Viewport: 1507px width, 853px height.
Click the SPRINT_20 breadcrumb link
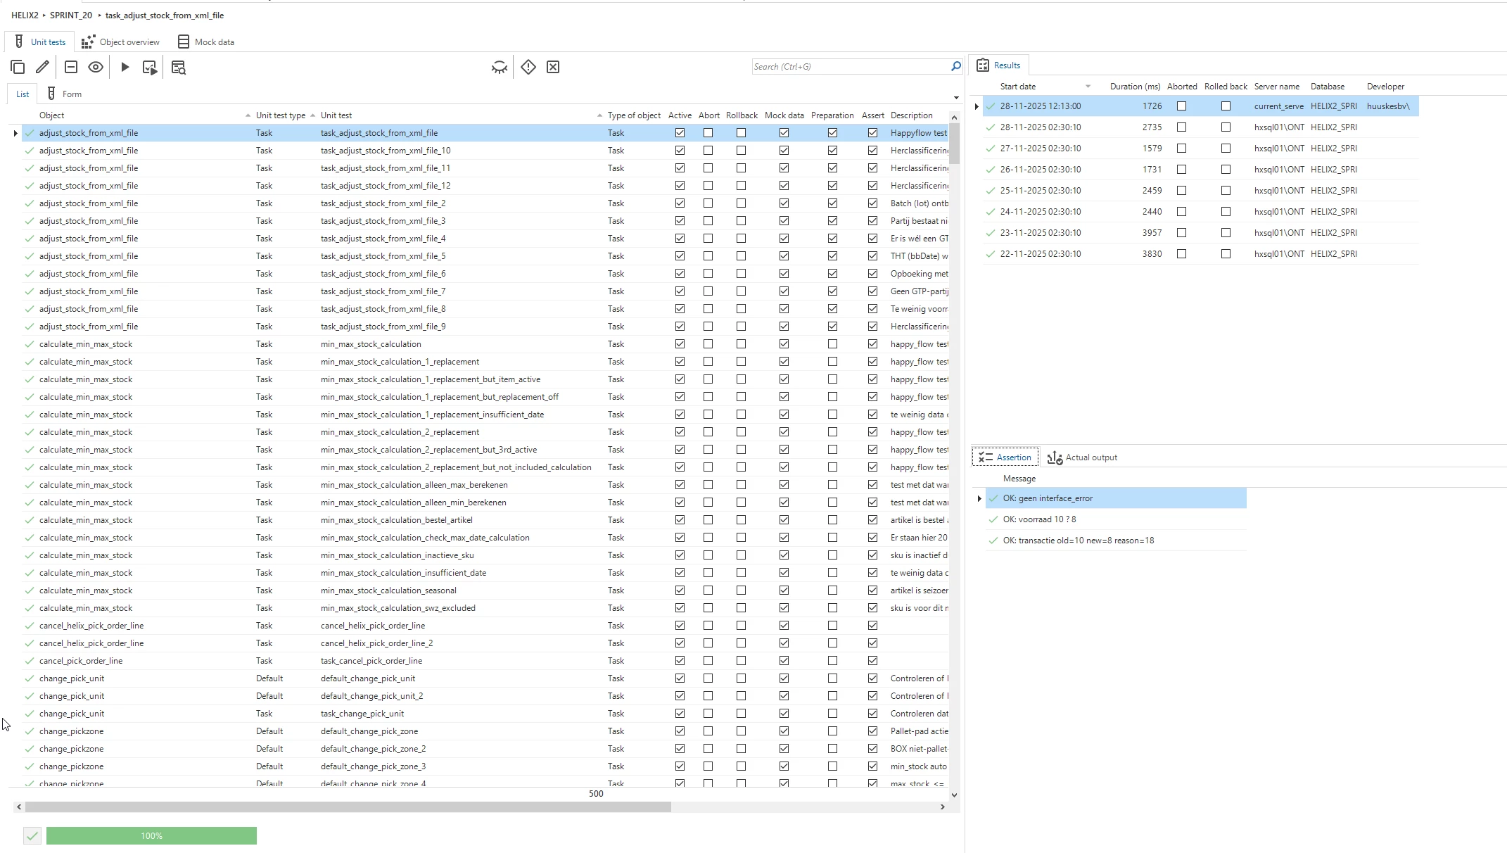click(71, 15)
